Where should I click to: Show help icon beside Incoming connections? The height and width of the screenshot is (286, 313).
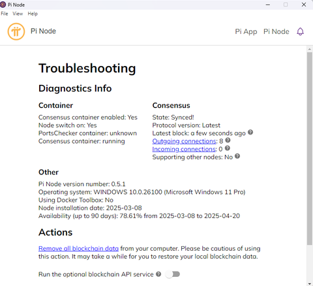[228, 148]
